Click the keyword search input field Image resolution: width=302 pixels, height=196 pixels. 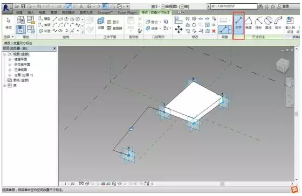click(234, 6)
